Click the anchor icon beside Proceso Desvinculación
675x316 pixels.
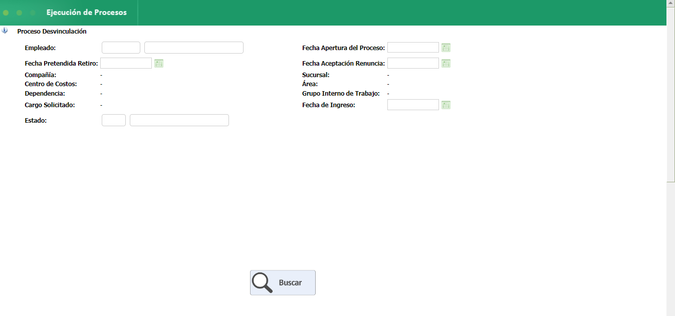5,31
